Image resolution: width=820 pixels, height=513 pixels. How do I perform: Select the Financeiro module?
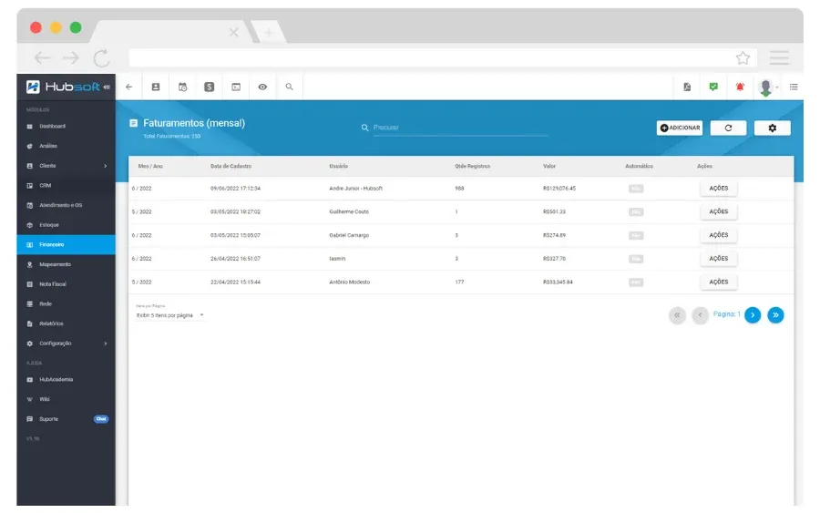[66, 245]
